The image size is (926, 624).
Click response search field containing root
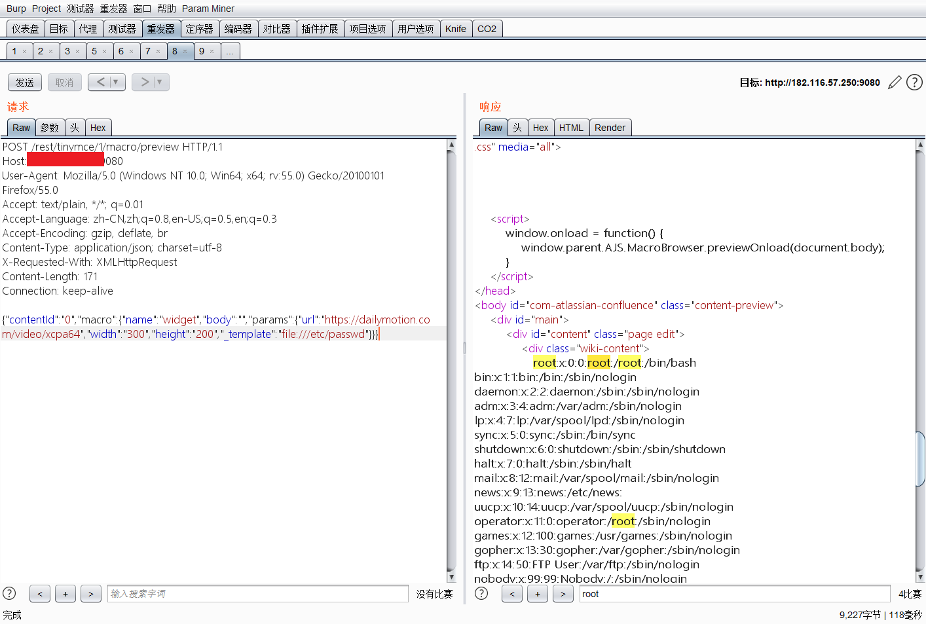pyautogui.click(x=735, y=594)
